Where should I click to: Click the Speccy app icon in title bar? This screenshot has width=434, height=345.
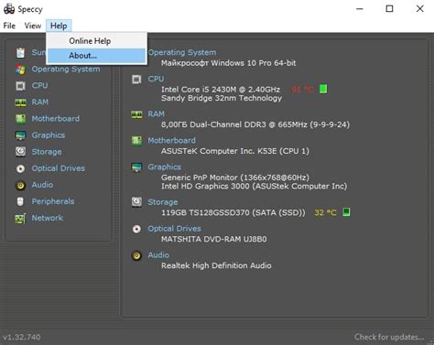[x=9, y=9]
